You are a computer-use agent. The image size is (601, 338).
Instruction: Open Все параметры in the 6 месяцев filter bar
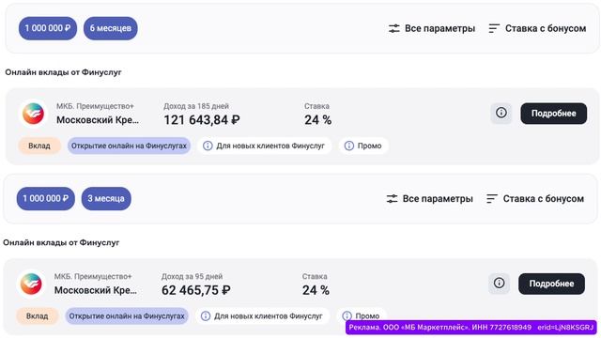coord(432,28)
